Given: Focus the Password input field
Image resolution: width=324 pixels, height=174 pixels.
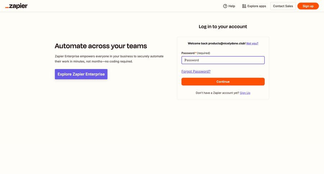Looking at the screenshot, I should click(x=223, y=60).
